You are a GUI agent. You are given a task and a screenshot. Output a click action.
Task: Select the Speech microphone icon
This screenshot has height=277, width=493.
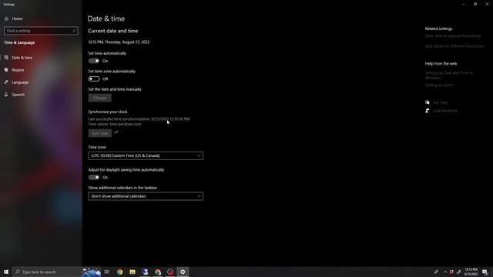6,95
